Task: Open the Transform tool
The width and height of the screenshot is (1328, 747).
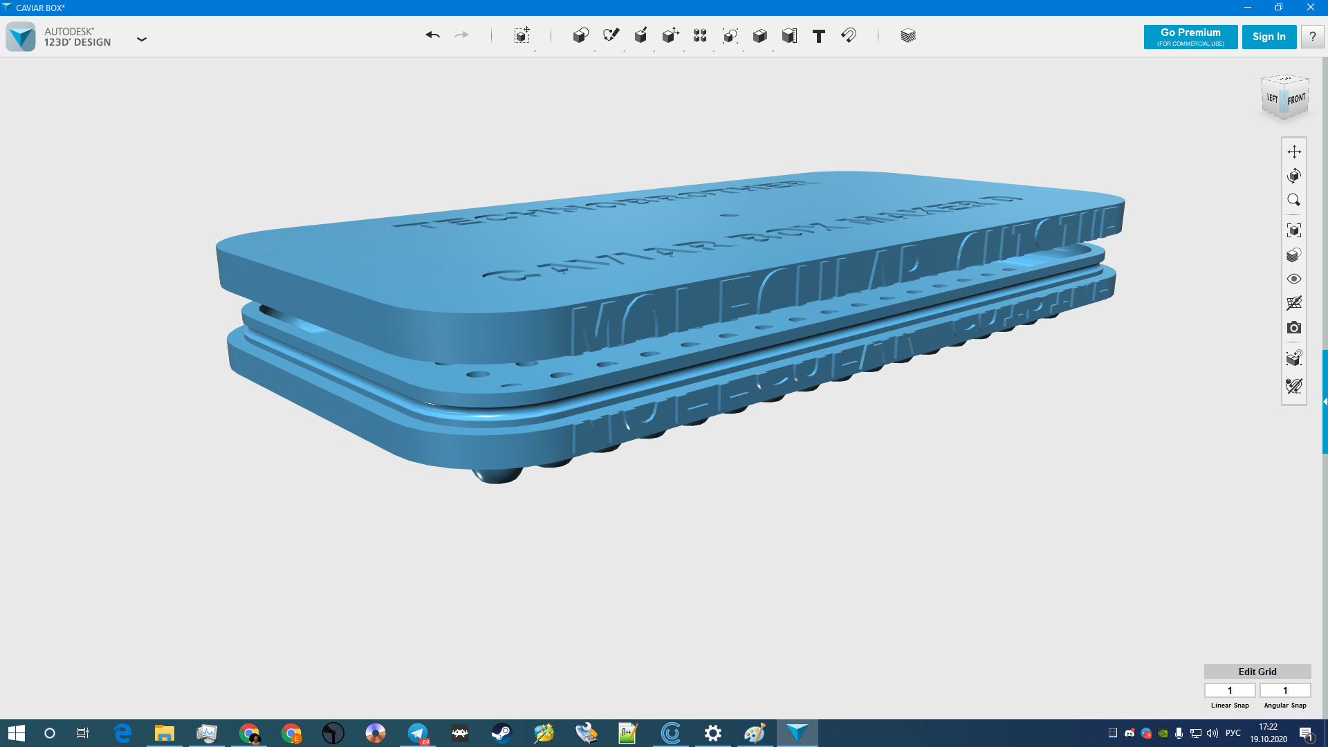Action: 522,36
